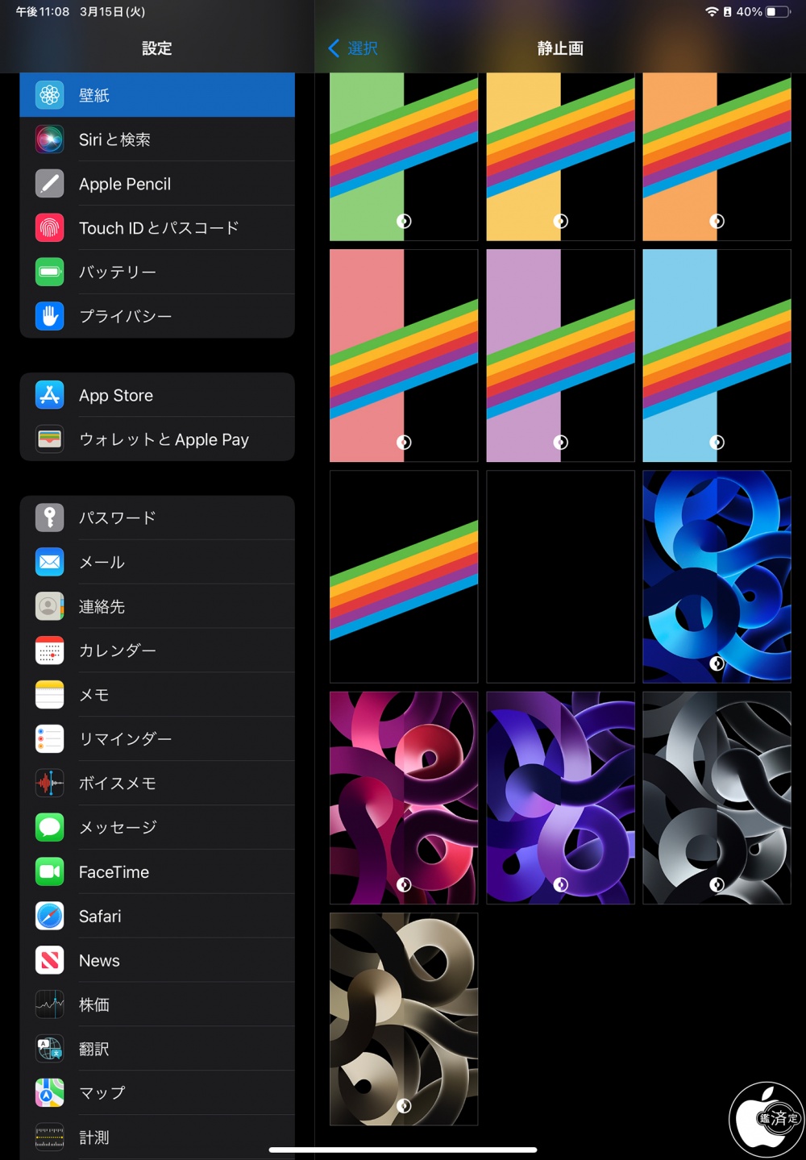Open the Wallpaper (壁紙) flower icon
The width and height of the screenshot is (806, 1160).
pyautogui.click(x=49, y=95)
